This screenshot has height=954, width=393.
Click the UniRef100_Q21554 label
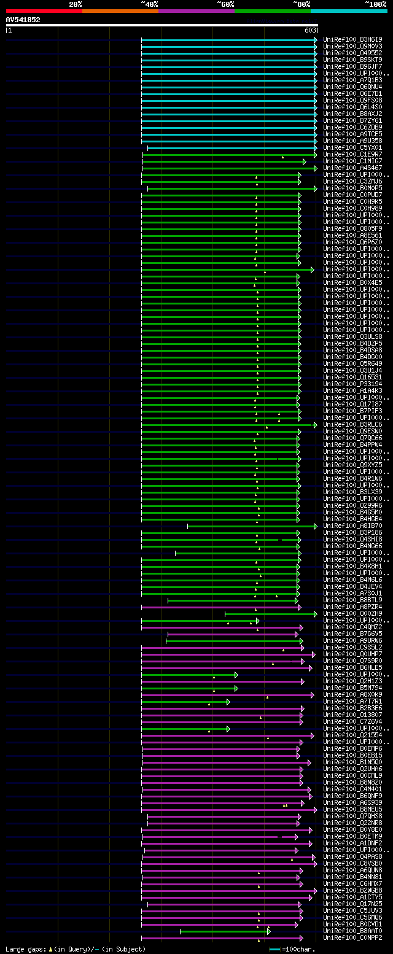pos(352,735)
